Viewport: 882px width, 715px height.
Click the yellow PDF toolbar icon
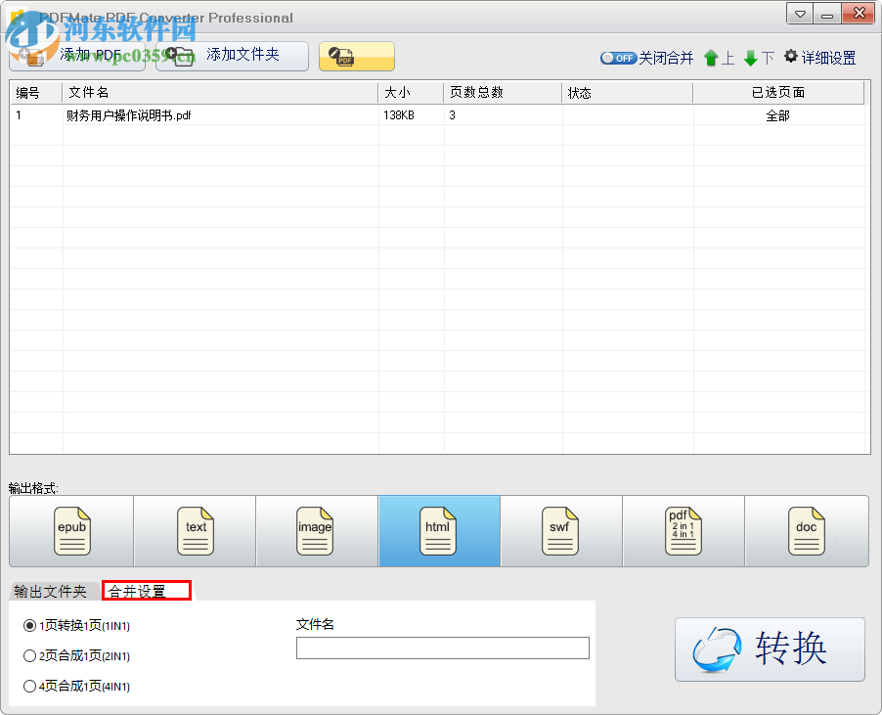click(356, 57)
